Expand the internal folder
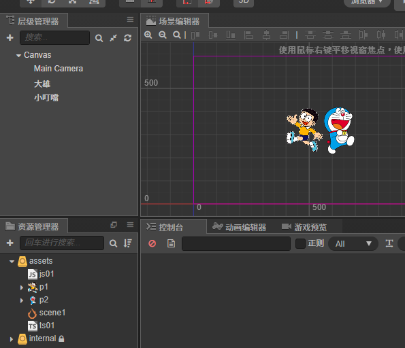Screen dimensions: 405x348 click(x=11, y=339)
